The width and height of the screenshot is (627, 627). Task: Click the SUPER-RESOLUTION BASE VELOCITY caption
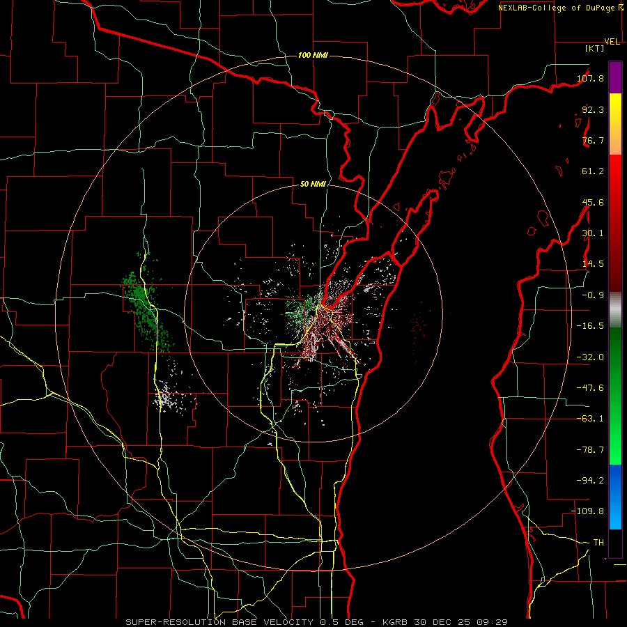pyautogui.click(x=221, y=622)
